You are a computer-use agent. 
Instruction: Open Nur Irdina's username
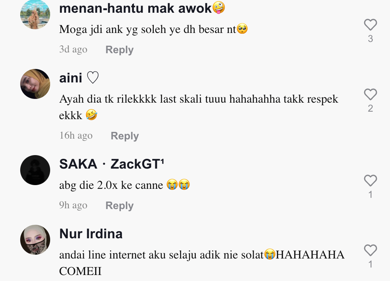click(x=91, y=234)
